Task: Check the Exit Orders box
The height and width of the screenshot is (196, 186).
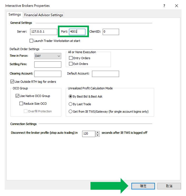Action: pyautogui.click(x=71, y=64)
